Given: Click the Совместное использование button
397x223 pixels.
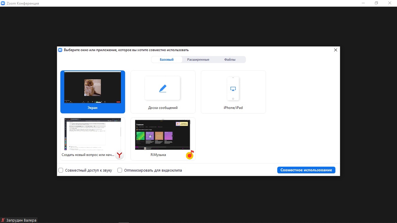Looking at the screenshot, I should click(306, 170).
